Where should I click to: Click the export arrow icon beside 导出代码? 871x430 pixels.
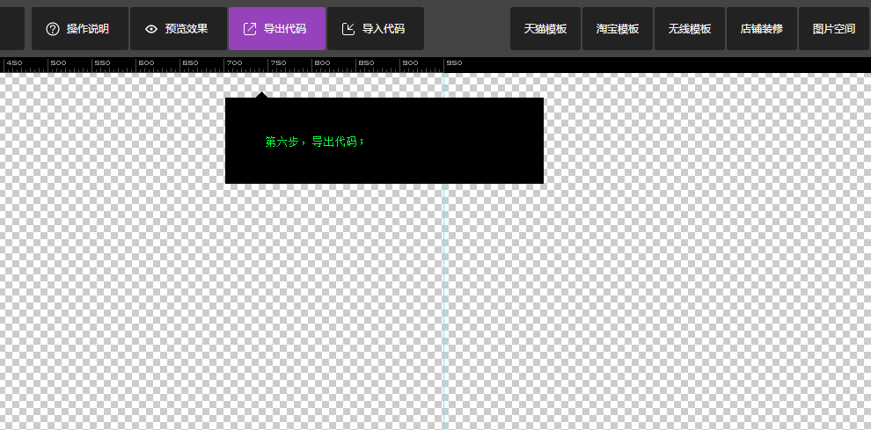click(x=250, y=29)
